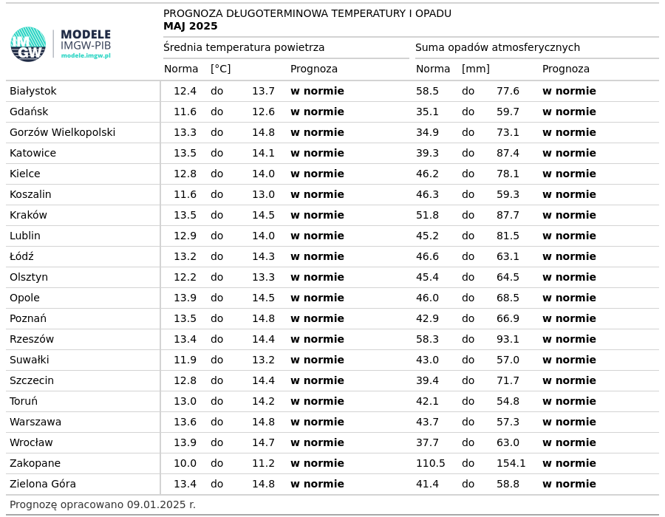Select Warszawa lower temperature norm 13.6
Image resolution: width=665 pixels, height=517 pixels.
185,422
